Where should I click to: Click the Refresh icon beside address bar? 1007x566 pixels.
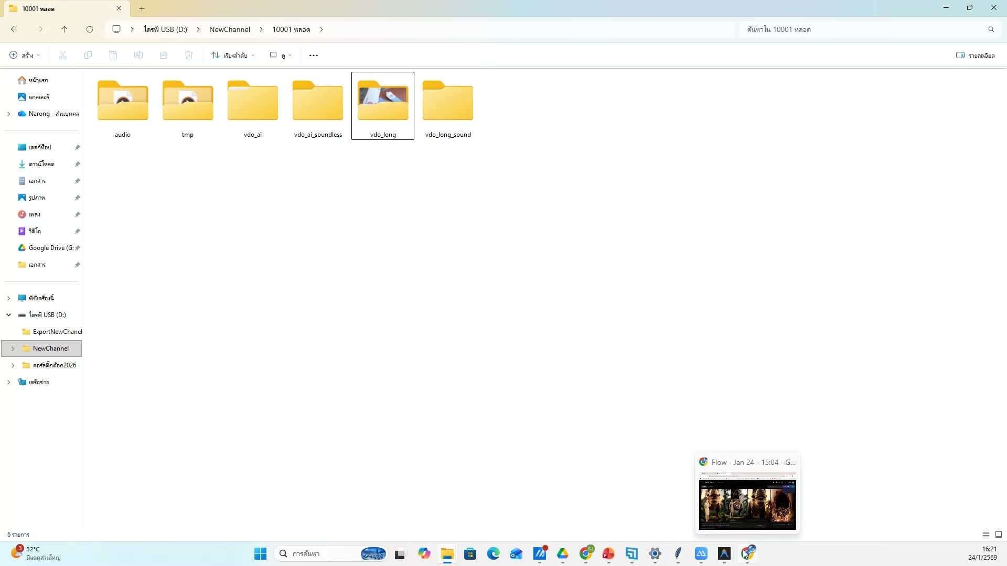(x=90, y=29)
